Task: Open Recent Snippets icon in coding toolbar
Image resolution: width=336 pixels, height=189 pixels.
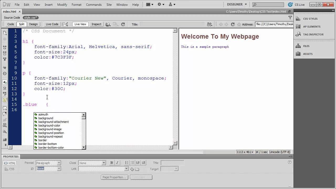Action: click(x=5, y=125)
